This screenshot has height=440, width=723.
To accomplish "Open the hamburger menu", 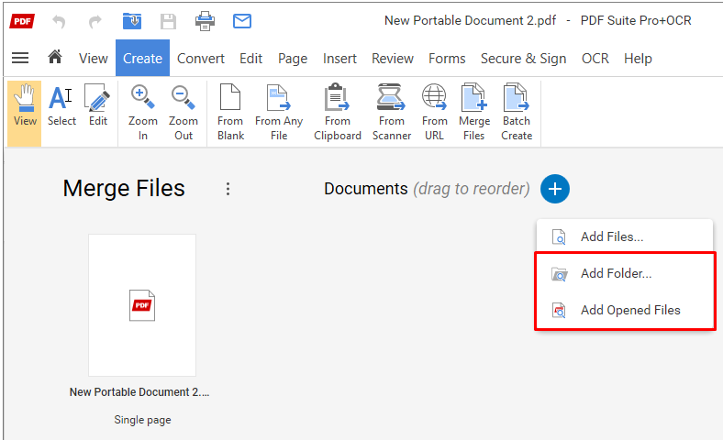I will point(20,58).
